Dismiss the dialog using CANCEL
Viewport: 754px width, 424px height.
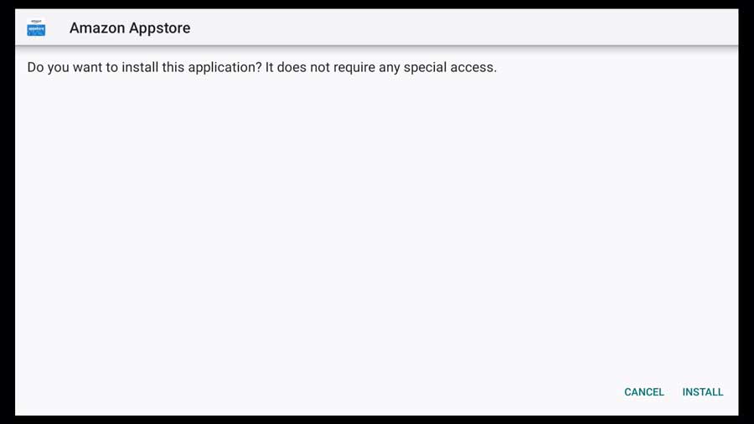point(644,392)
